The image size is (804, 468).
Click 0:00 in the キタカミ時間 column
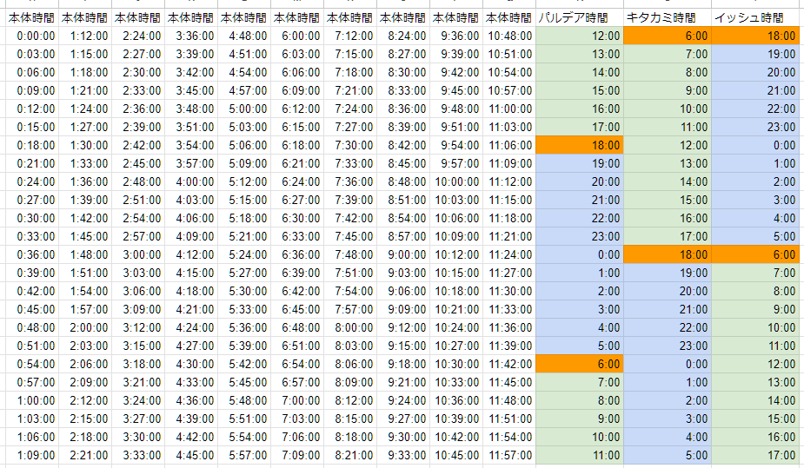tap(667, 364)
